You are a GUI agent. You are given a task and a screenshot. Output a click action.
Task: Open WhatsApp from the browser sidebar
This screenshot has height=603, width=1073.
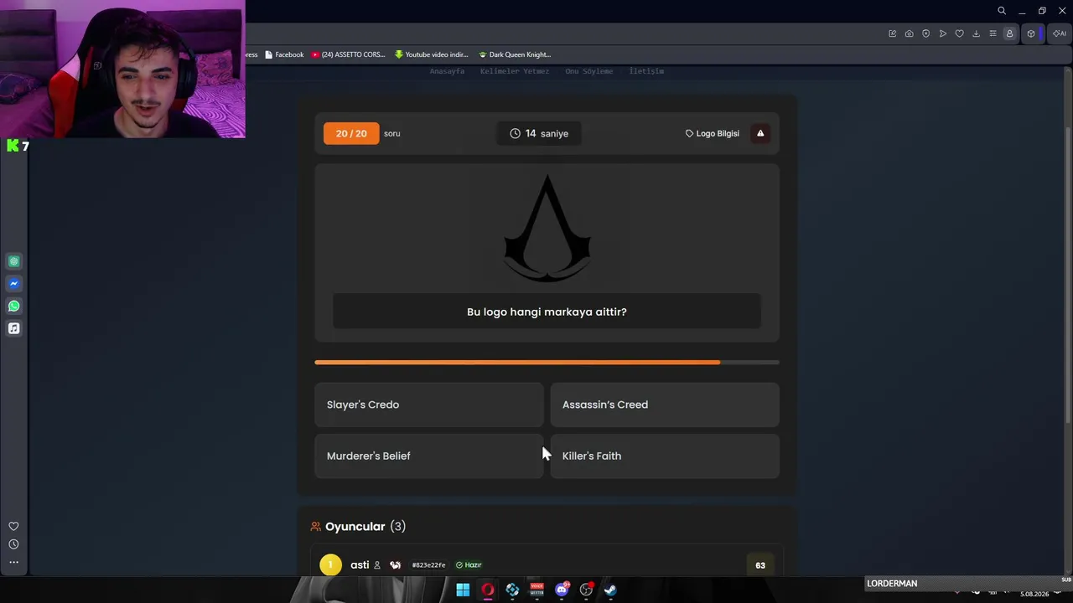coord(13,306)
